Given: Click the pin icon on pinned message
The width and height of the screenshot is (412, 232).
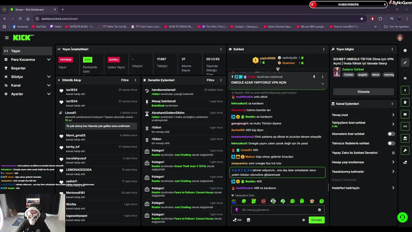Looking at the screenshot, I should (314, 77).
